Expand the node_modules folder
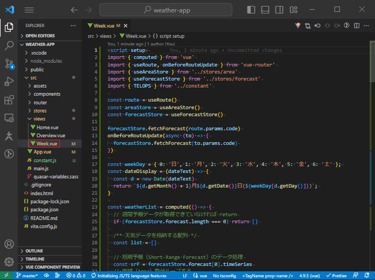This screenshot has width=375, height=280. click(x=50, y=61)
